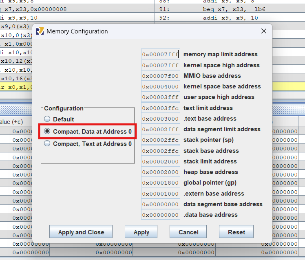
Task: Select the heap base address field
Action: 160,172
